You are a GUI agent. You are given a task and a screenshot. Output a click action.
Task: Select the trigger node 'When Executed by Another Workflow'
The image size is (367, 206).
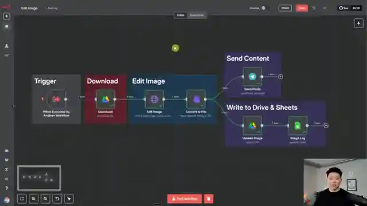pos(56,99)
